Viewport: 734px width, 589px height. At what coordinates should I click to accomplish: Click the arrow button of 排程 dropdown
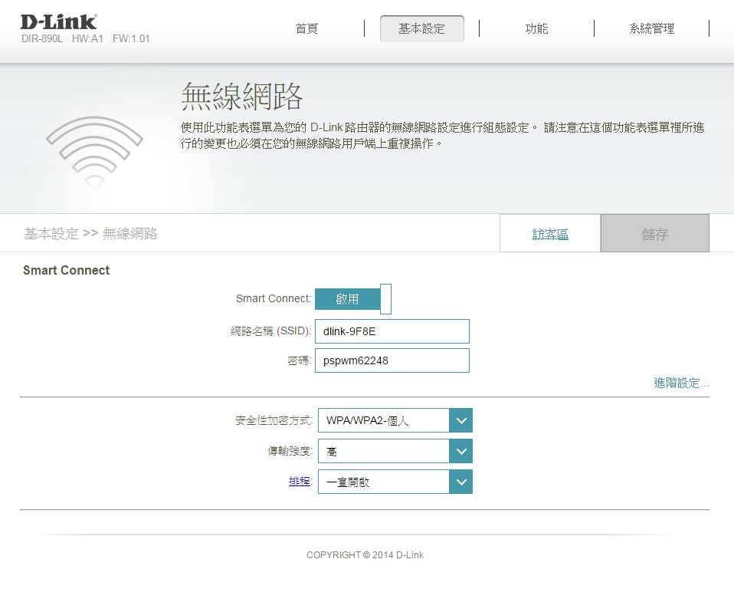click(x=460, y=482)
